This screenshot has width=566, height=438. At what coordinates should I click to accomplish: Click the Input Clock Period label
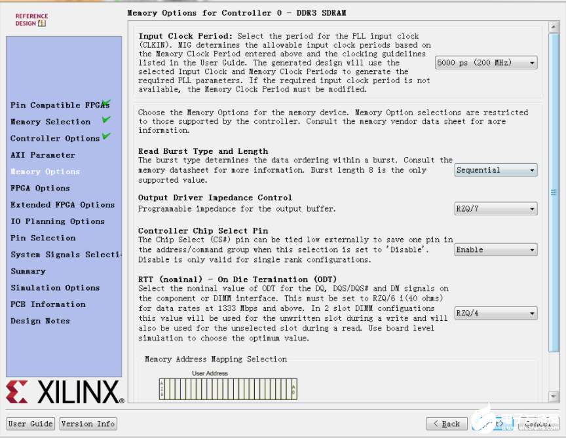click(185, 36)
